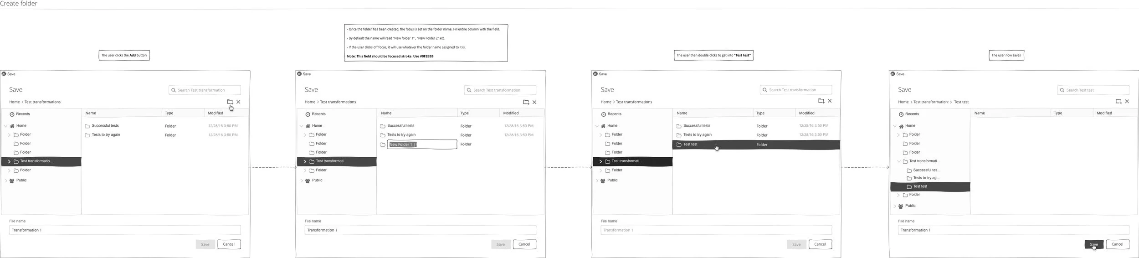The width and height of the screenshot is (1139, 258).
Task: Select highlighted 'Test test' row in third dialog
Action: coord(756,144)
